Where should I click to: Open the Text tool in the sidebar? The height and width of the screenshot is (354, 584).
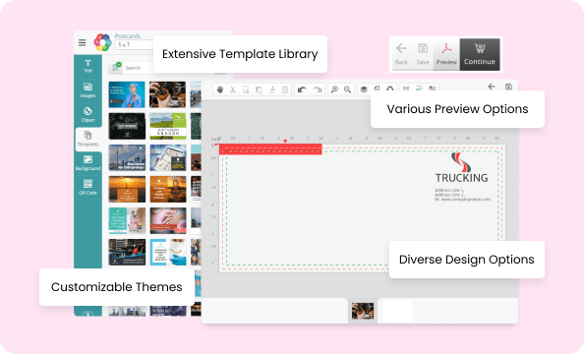[x=88, y=66]
